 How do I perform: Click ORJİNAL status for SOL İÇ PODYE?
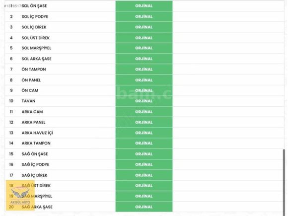(x=144, y=16)
